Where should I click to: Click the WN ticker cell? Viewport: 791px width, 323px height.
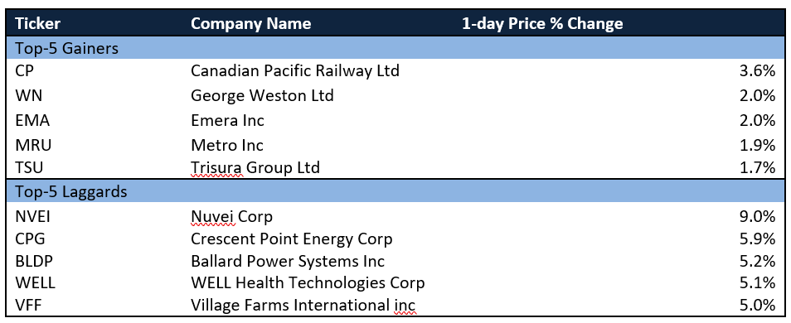[29, 95]
